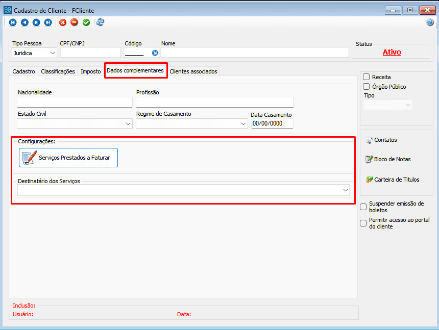This screenshot has height=330, width=439.
Task: Go to first record navigation icon
Action: [13, 22]
